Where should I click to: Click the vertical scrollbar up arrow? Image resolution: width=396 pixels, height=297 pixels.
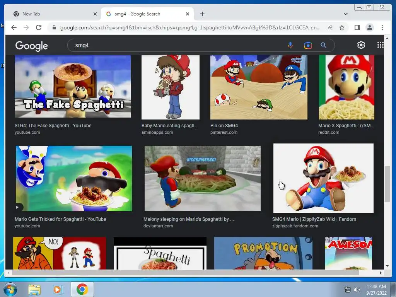point(387,38)
